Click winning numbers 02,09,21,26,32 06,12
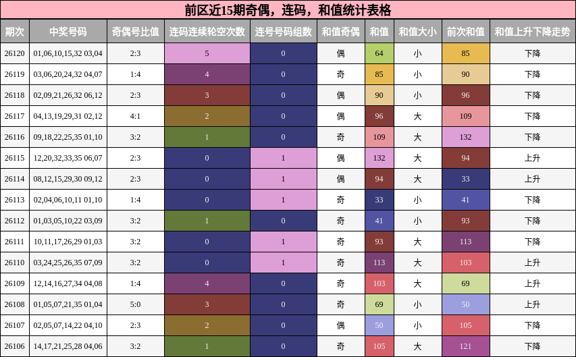The image size is (576, 357). point(68,95)
